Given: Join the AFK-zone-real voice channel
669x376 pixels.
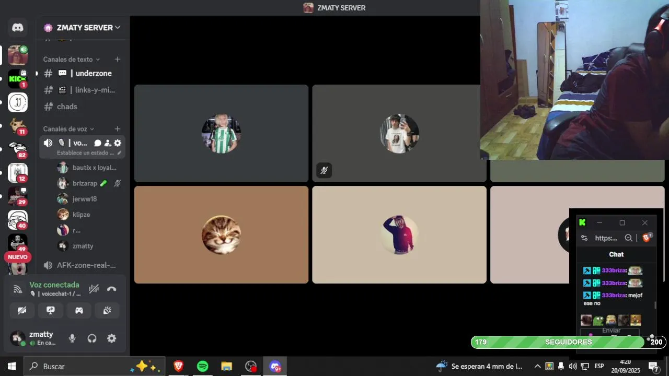Looking at the screenshot, I should pyautogui.click(x=83, y=265).
